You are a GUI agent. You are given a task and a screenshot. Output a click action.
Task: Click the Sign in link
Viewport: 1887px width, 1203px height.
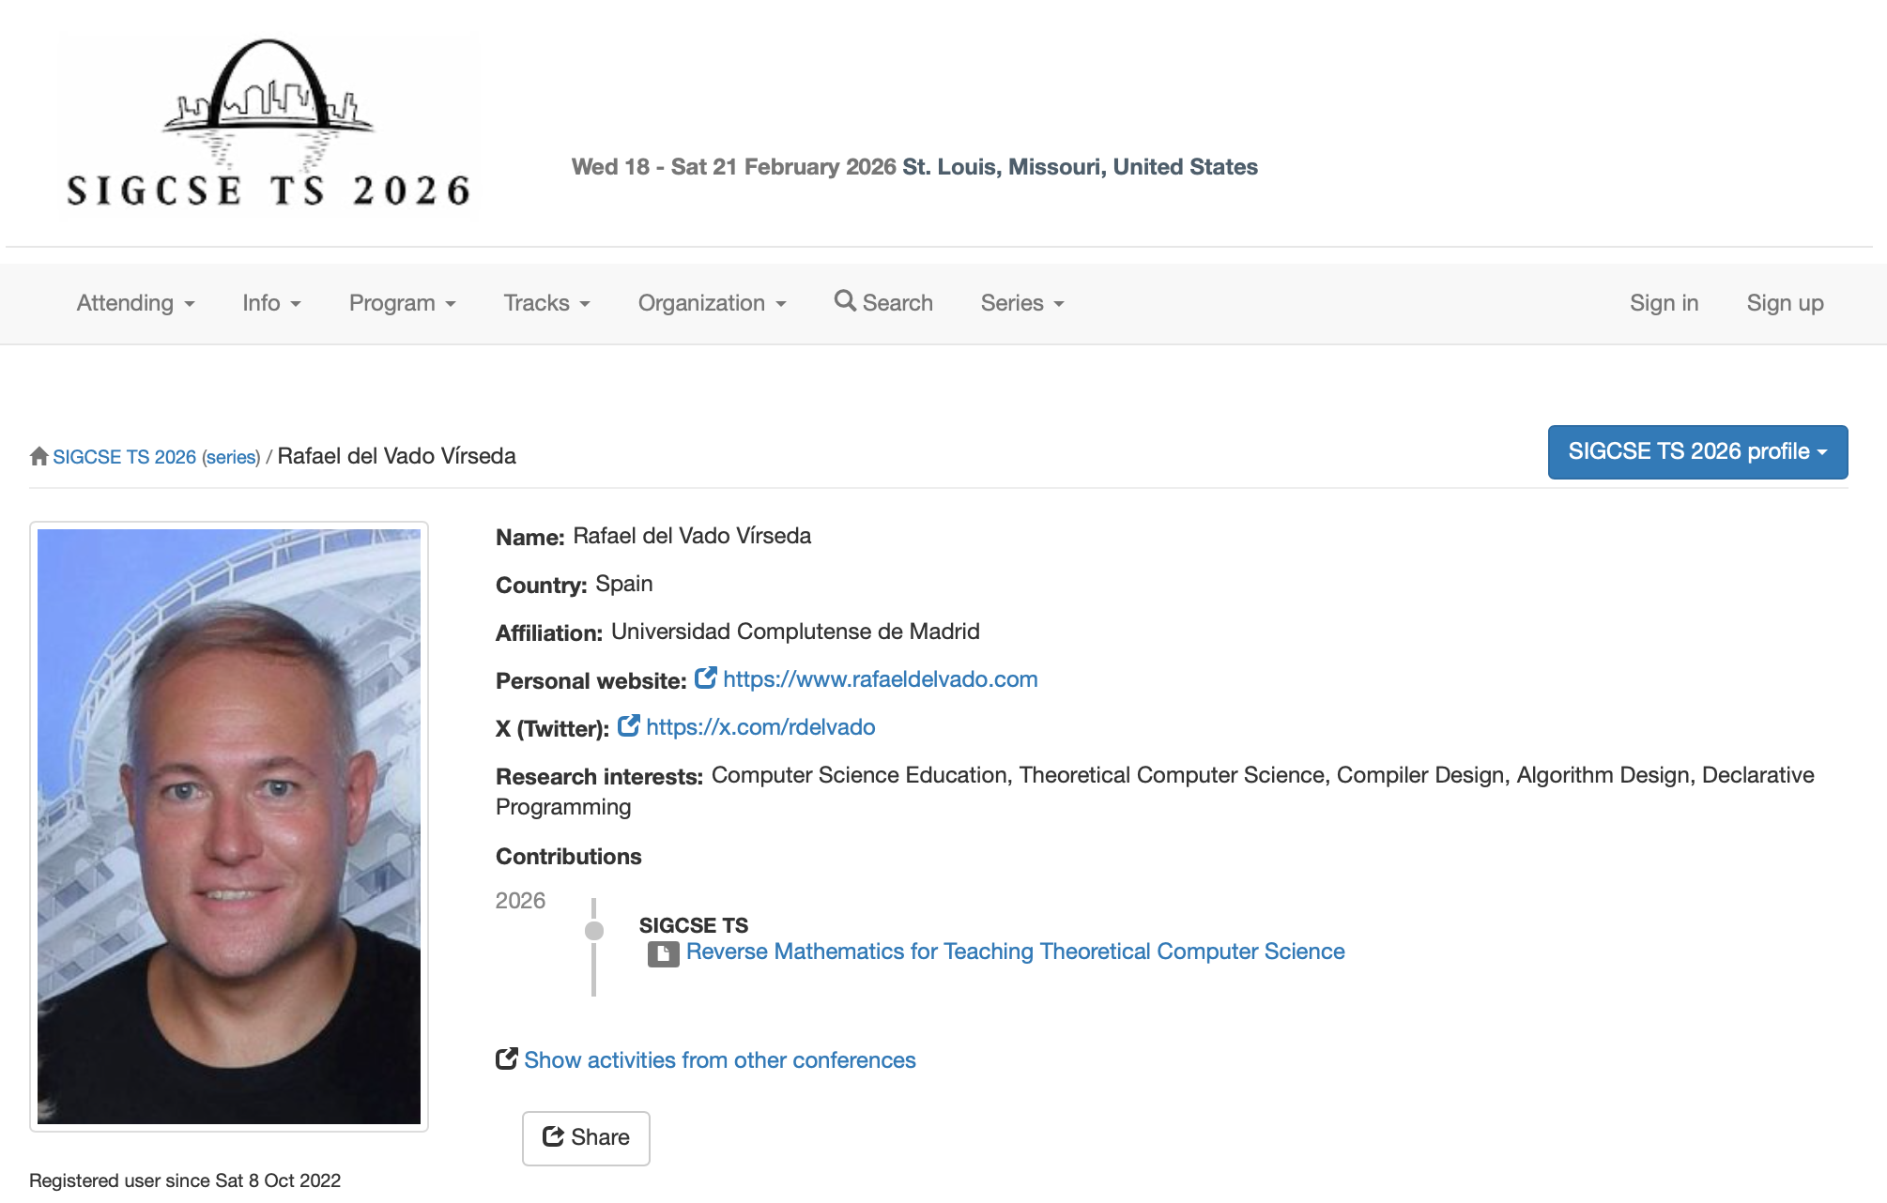tap(1664, 303)
